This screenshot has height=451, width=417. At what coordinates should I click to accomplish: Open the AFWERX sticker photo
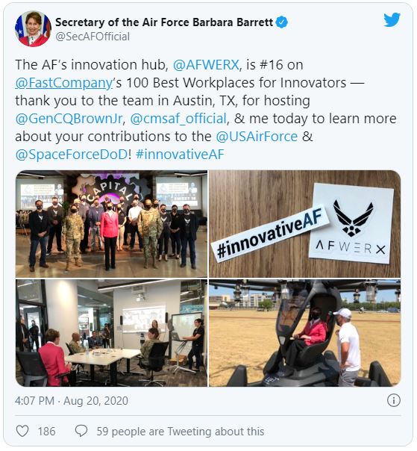[x=304, y=224]
